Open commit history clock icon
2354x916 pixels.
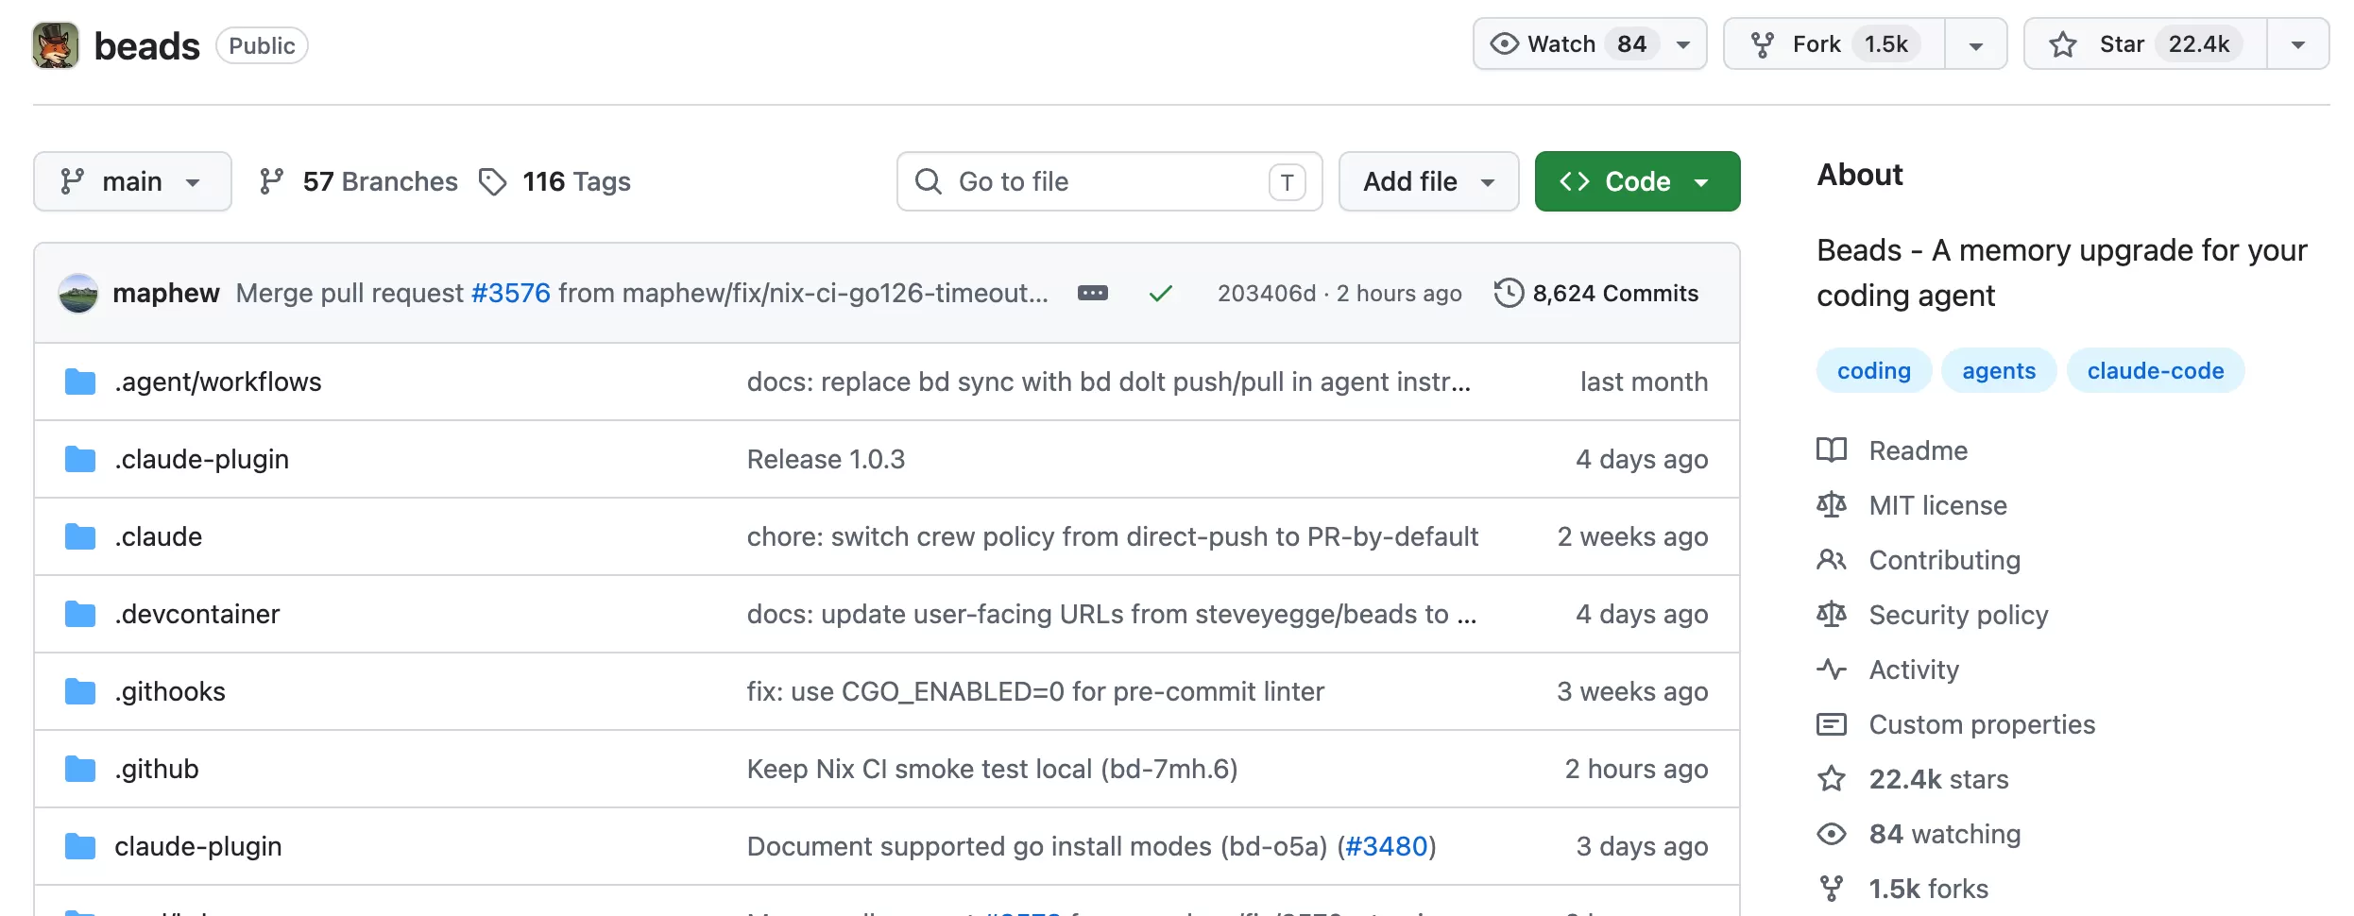coord(1509,293)
